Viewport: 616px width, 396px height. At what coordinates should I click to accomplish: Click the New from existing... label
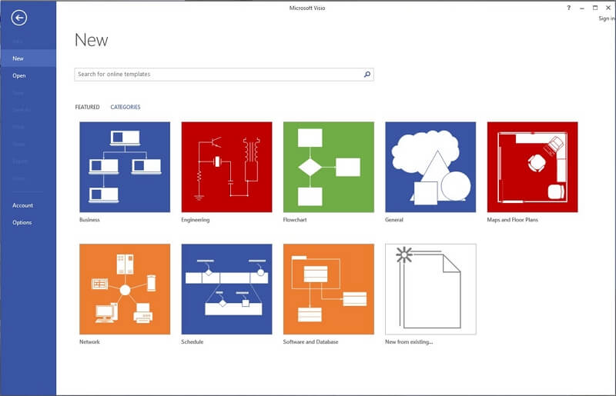tap(409, 342)
